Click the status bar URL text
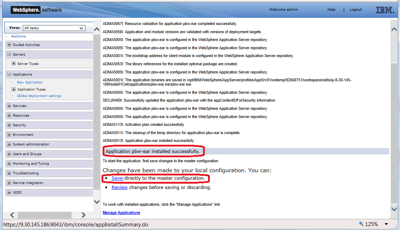The image size is (400, 230). pos(76,225)
